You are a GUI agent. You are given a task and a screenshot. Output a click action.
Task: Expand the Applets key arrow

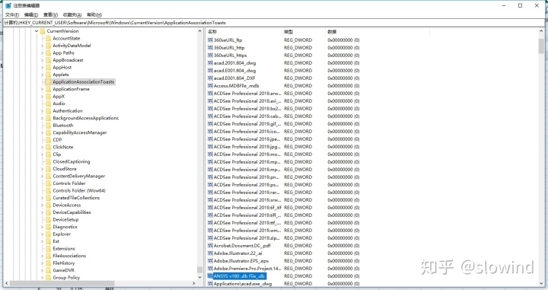coord(43,75)
